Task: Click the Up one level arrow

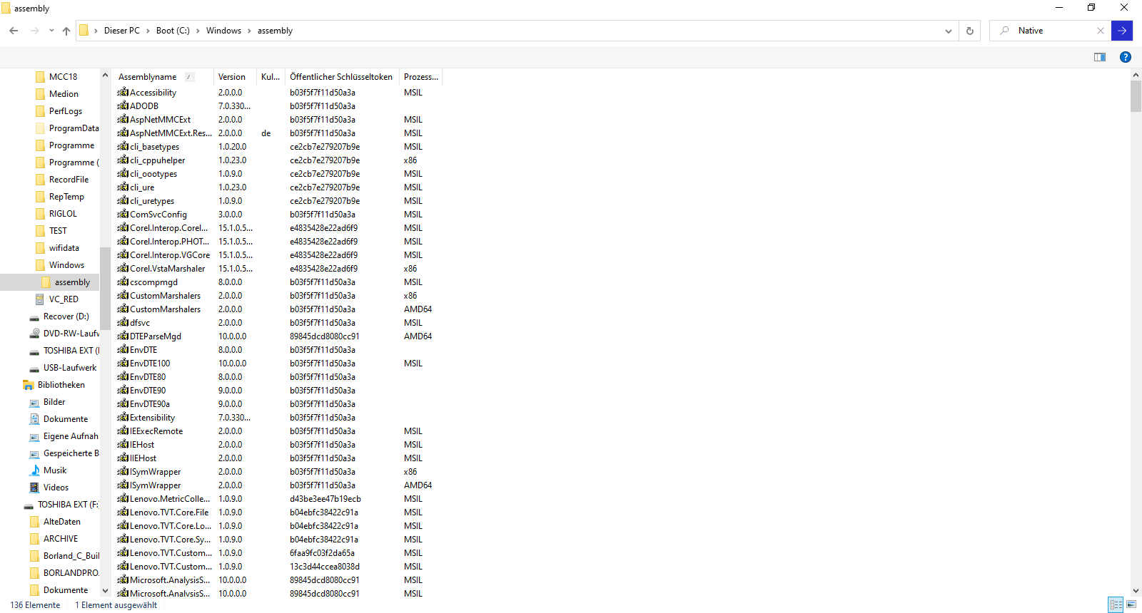Action: pyautogui.click(x=66, y=31)
